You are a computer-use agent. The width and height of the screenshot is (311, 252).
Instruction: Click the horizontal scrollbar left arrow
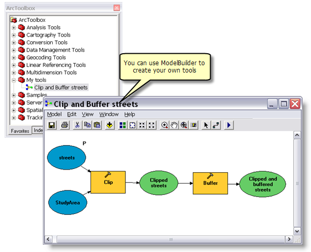point(48,239)
